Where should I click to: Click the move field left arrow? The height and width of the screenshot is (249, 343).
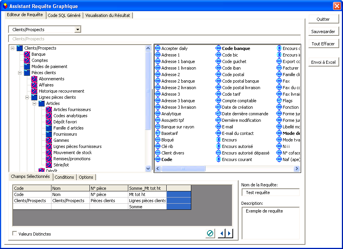point(222,233)
